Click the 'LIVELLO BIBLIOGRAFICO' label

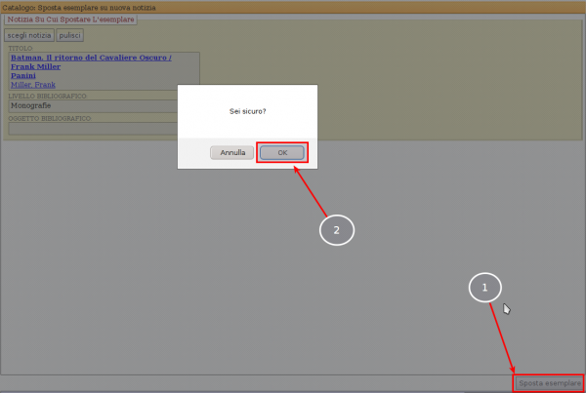[47, 97]
